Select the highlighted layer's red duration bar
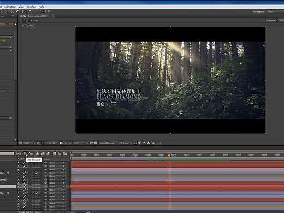This screenshot has width=284, height=213. (177, 186)
